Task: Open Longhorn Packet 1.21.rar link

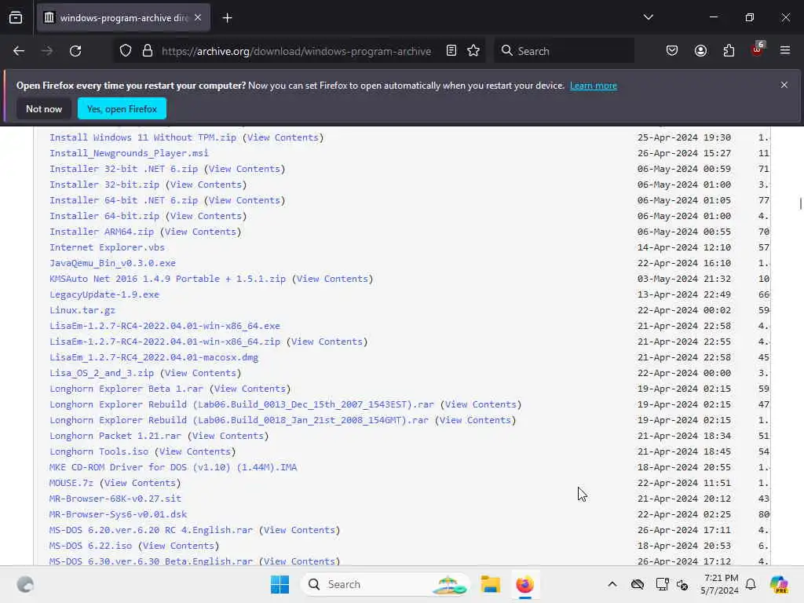Action: 115,436
